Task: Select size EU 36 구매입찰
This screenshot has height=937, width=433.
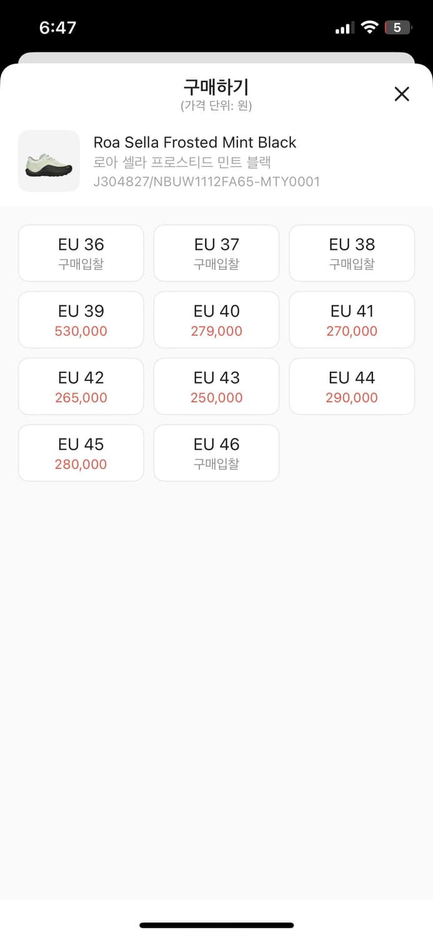Action: (81, 253)
